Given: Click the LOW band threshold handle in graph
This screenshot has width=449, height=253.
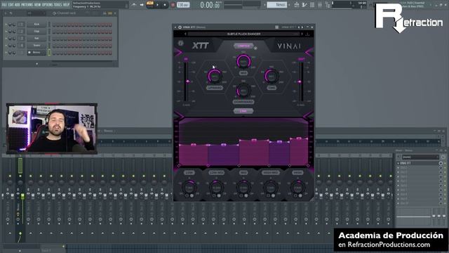Looking at the screenshot, I should (x=194, y=145).
